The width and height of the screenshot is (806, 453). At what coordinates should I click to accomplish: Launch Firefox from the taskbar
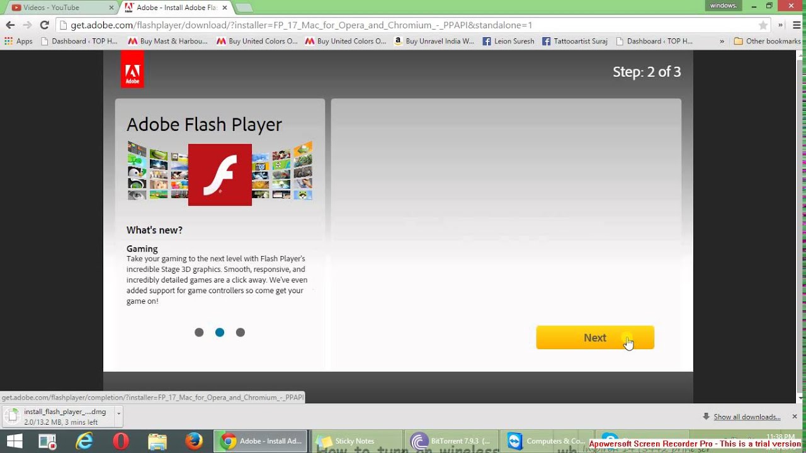click(x=194, y=441)
